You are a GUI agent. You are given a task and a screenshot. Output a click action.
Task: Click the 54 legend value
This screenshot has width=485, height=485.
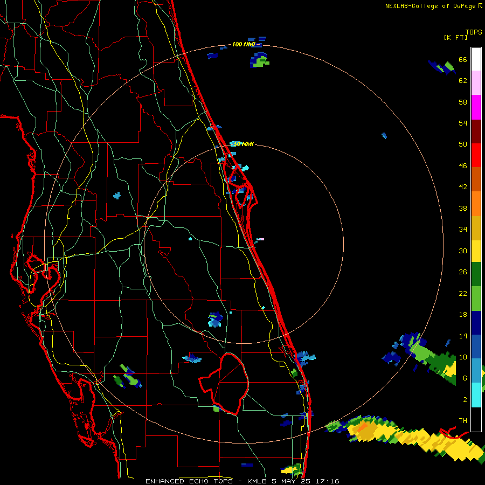463,123
